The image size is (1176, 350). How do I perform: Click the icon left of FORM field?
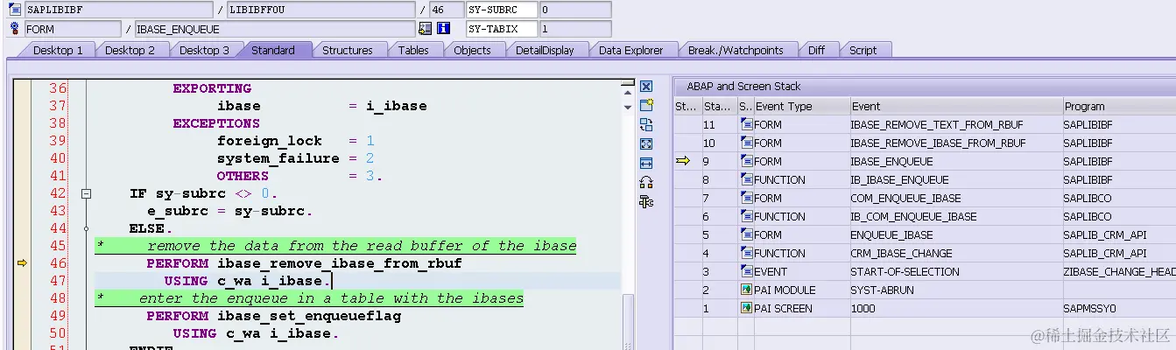click(x=14, y=29)
